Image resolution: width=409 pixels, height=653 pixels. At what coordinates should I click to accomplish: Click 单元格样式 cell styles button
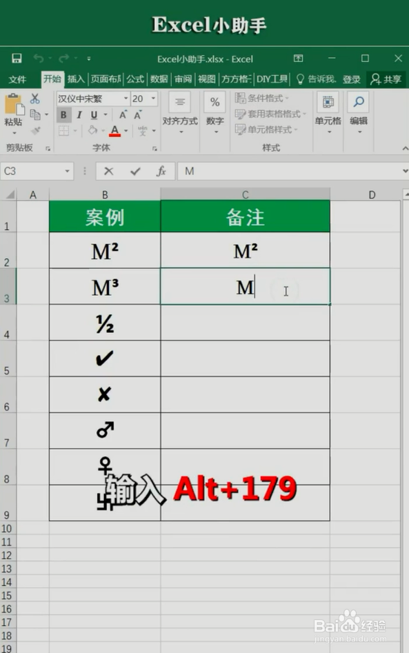[266, 130]
